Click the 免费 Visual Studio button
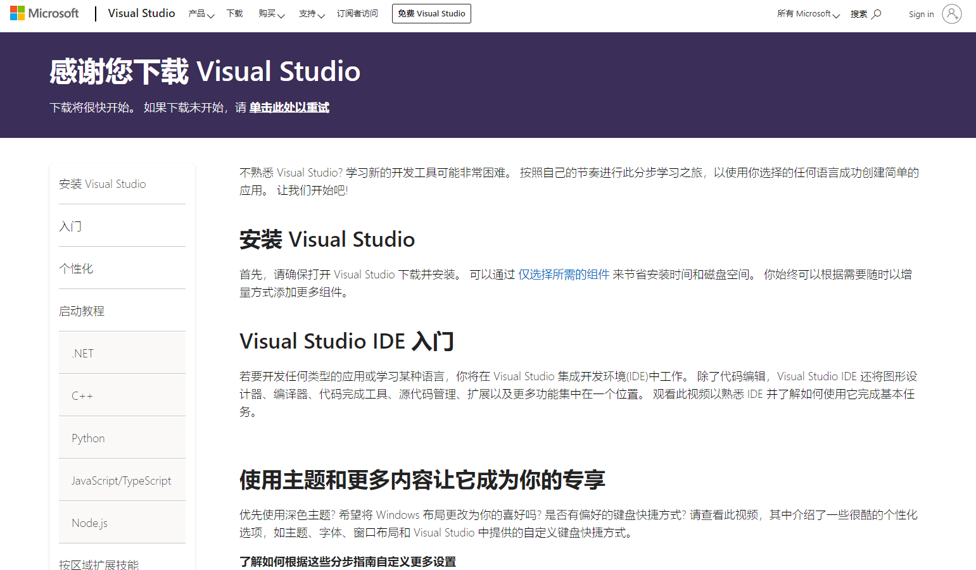The width and height of the screenshot is (976, 570). 431,13
